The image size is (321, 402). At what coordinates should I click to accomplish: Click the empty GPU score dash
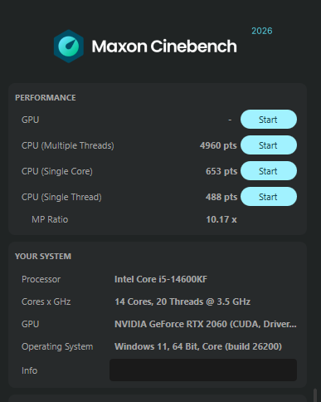[230, 120]
